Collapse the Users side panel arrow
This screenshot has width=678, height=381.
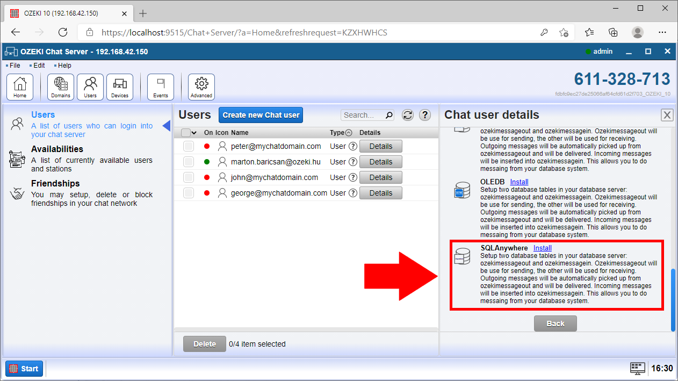(x=167, y=126)
